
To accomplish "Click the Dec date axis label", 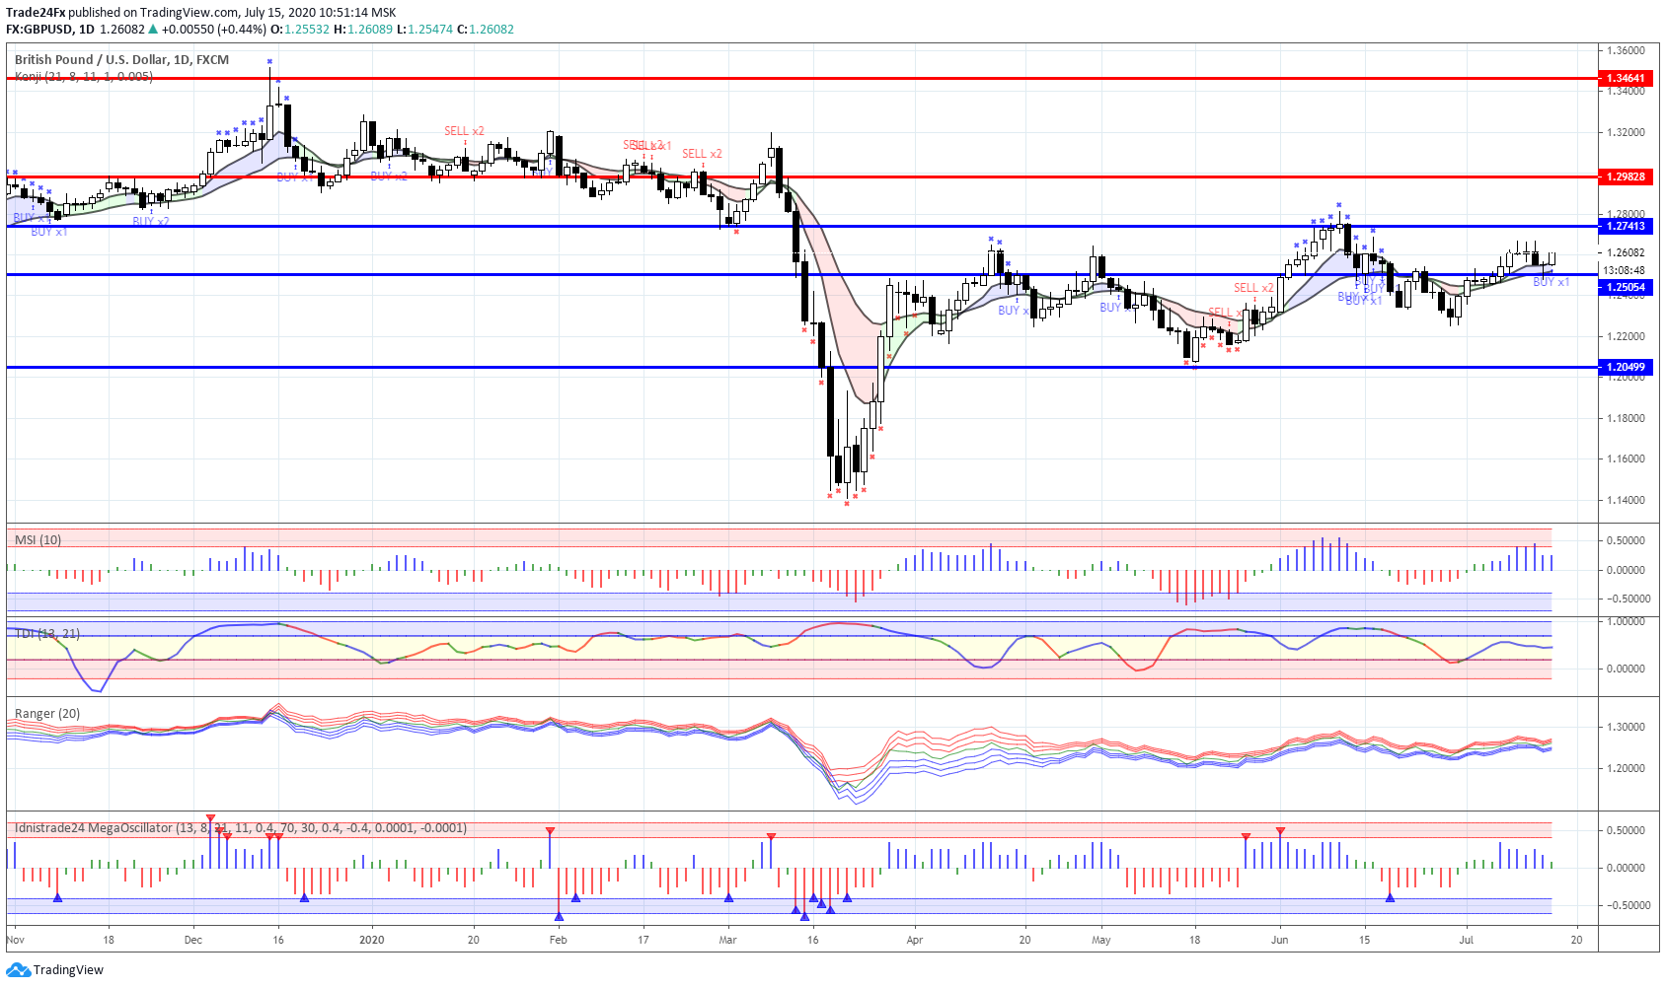I will tap(193, 940).
